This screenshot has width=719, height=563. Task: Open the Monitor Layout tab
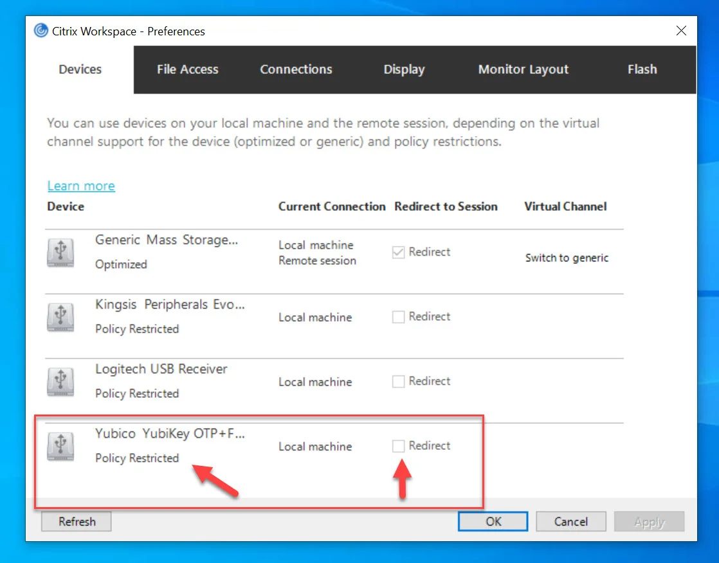523,69
